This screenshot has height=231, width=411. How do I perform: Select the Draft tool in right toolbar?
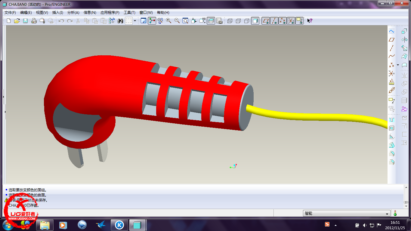point(391,145)
